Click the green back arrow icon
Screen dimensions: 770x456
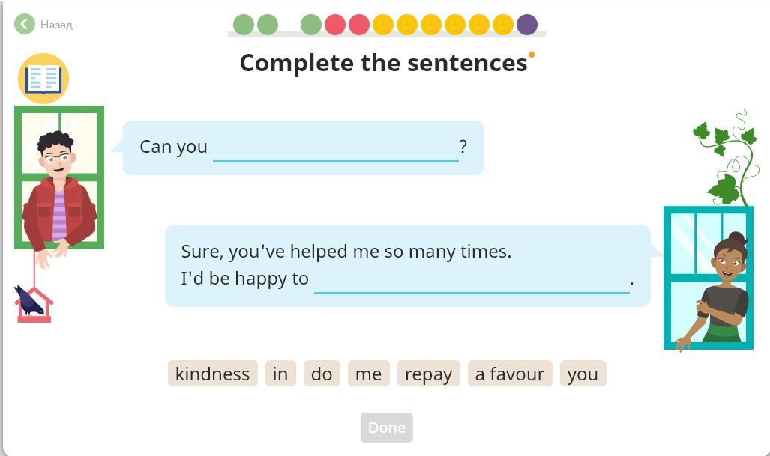click(25, 25)
